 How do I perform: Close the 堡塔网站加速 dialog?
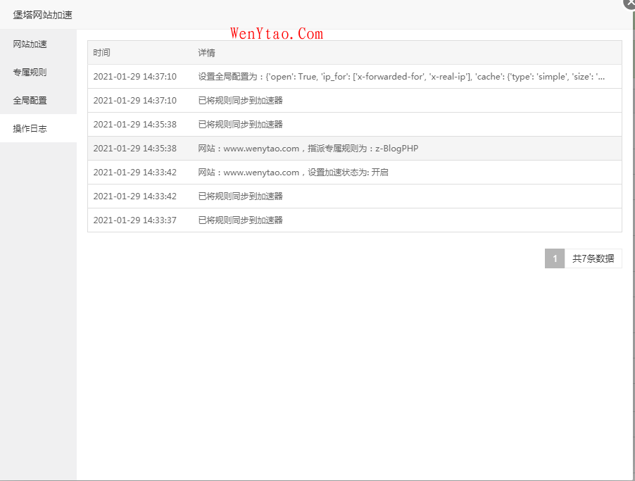(629, 3)
